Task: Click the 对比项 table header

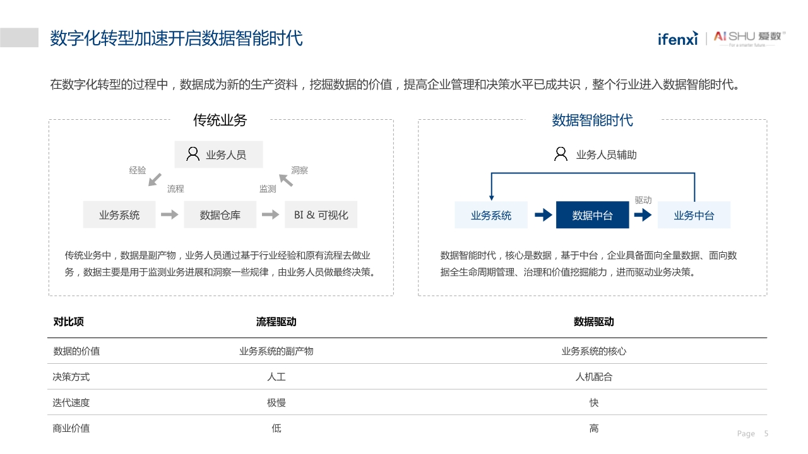Action: [x=68, y=322]
